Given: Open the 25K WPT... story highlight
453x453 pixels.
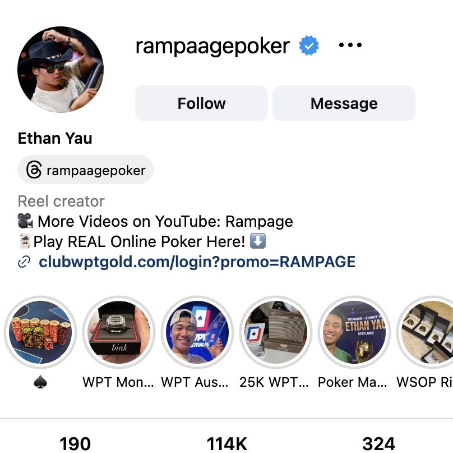Looking at the screenshot, I should 276,332.
